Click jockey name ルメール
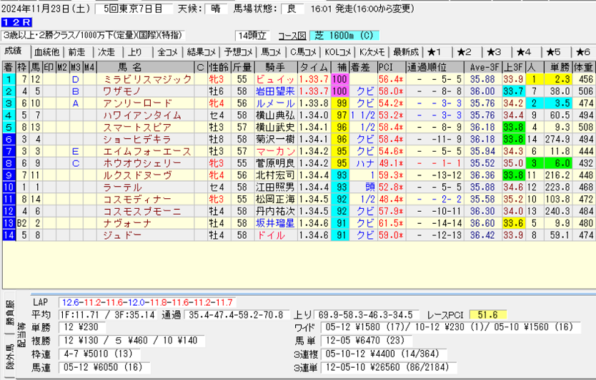Screen dimensions: 596x380 pyautogui.click(x=275, y=103)
